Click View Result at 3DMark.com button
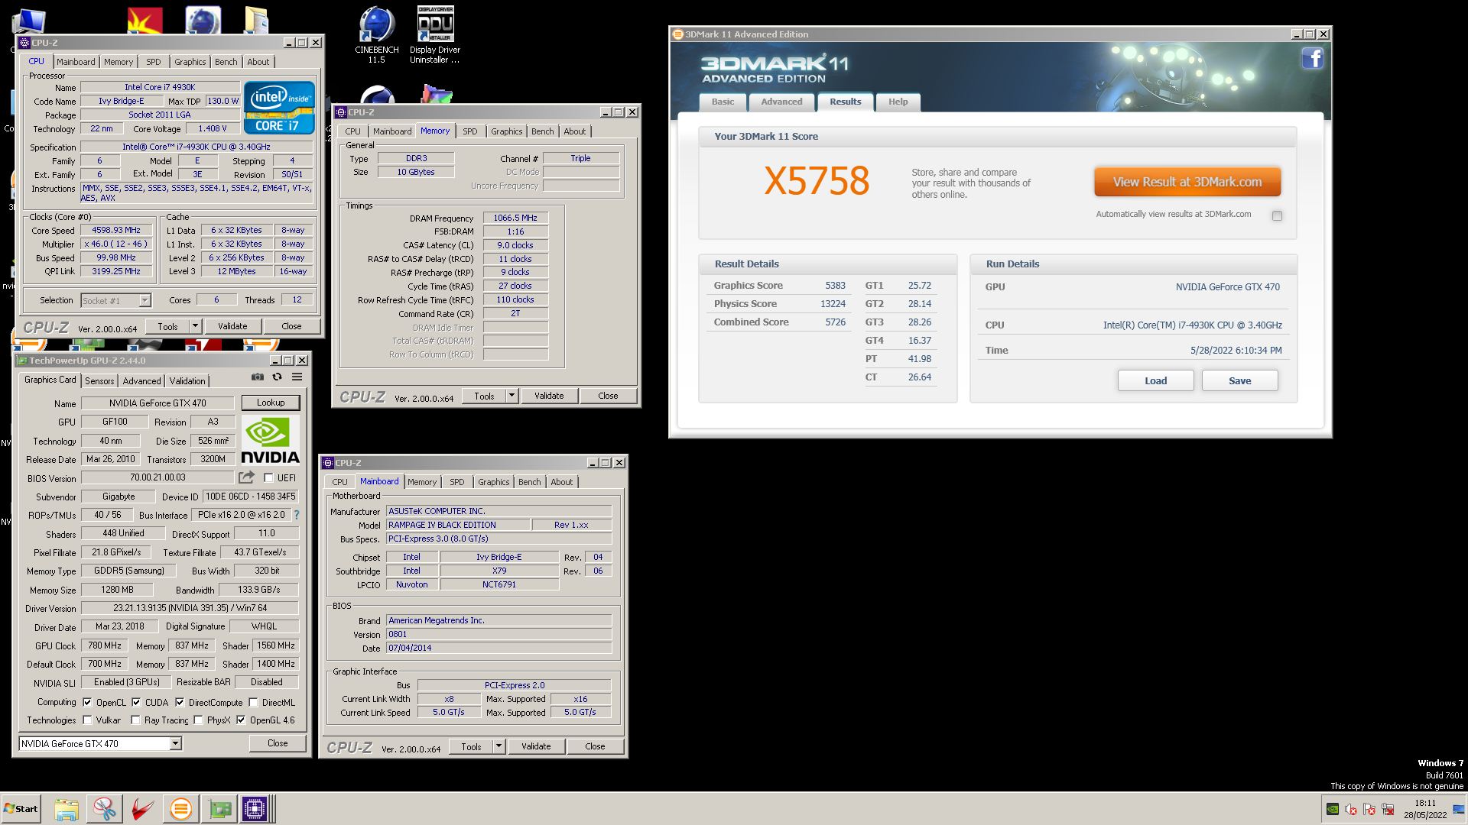This screenshot has width=1468, height=825. coord(1187,182)
